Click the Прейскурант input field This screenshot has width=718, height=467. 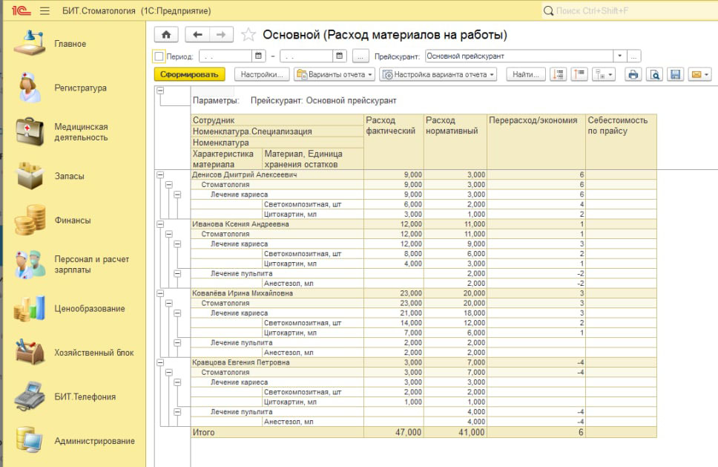click(518, 56)
